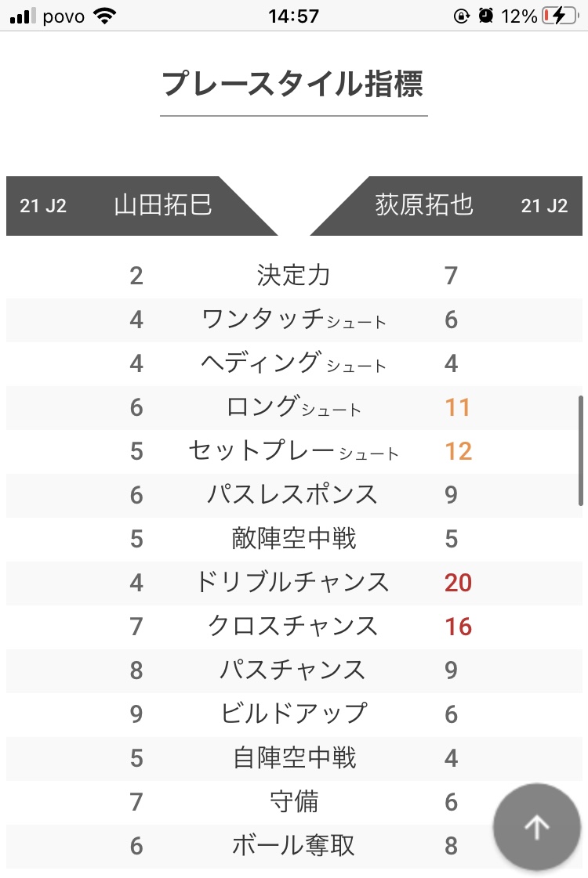Tap the ビルドアップ row label
The width and height of the screenshot is (588, 878).
click(293, 714)
